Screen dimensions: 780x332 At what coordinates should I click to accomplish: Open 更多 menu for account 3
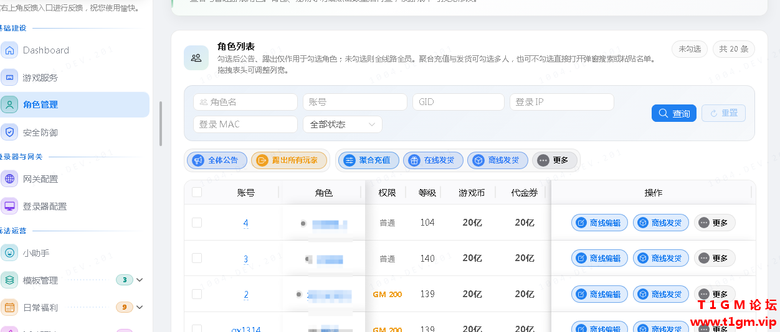tap(715, 258)
